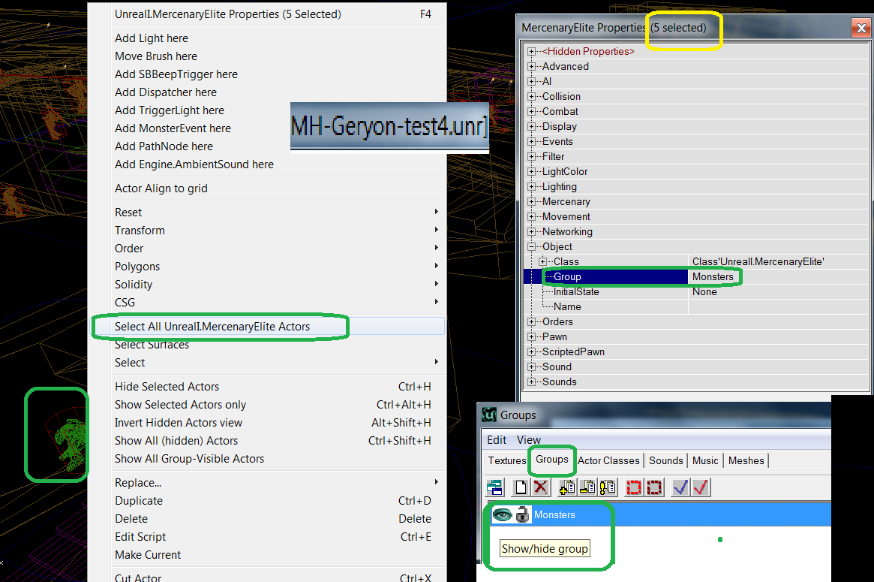Toggle the padlock on Monsters group
This screenshot has width=874, height=582.
coord(522,514)
